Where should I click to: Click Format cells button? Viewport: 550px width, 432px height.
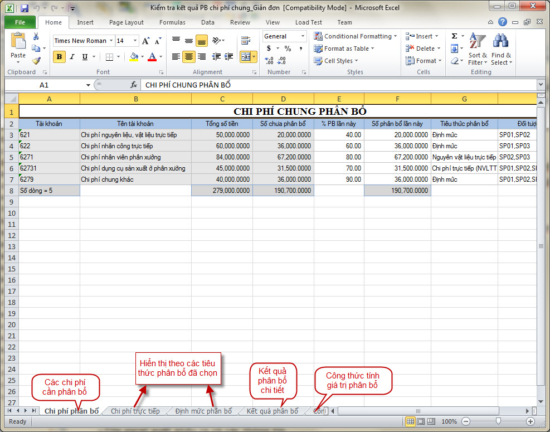pyautogui.click(x=424, y=61)
